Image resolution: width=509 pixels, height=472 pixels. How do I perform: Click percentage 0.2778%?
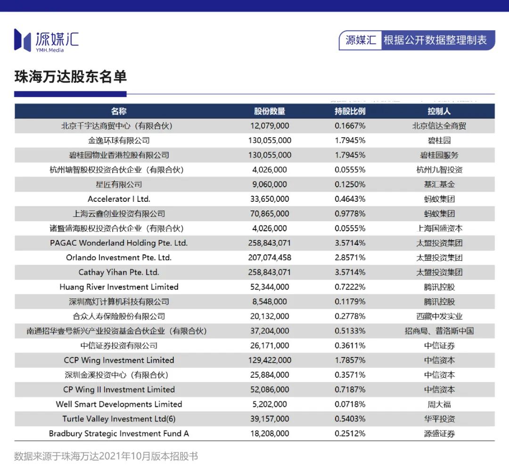[x=350, y=316]
